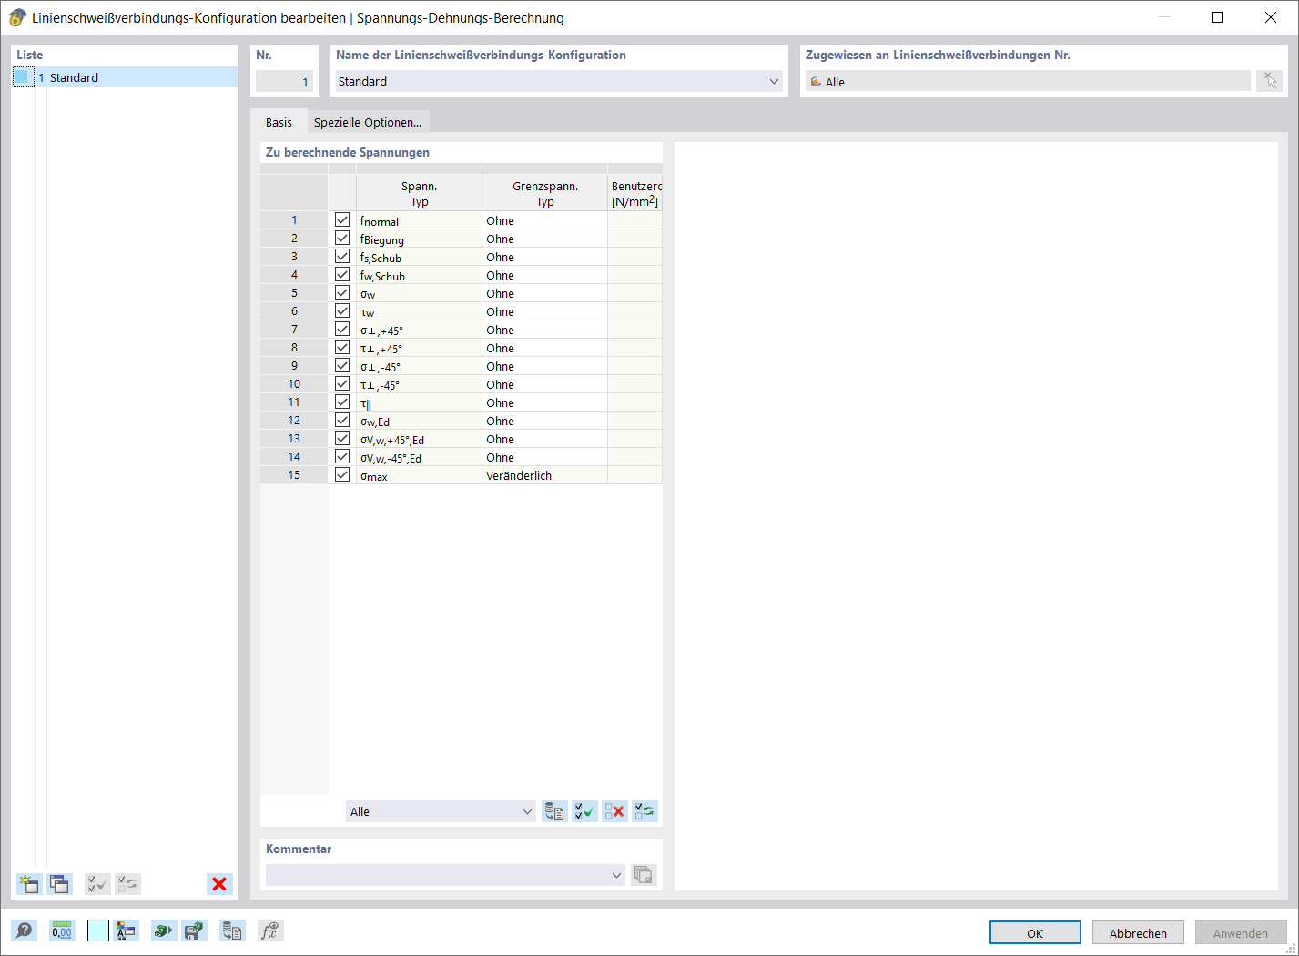This screenshot has height=956, width=1299.
Task: Open the formula fx icon in bottom toolbar
Action: (270, 931)
